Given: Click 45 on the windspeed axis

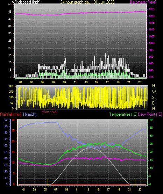Looking at the screenshot, I should 10,12.
